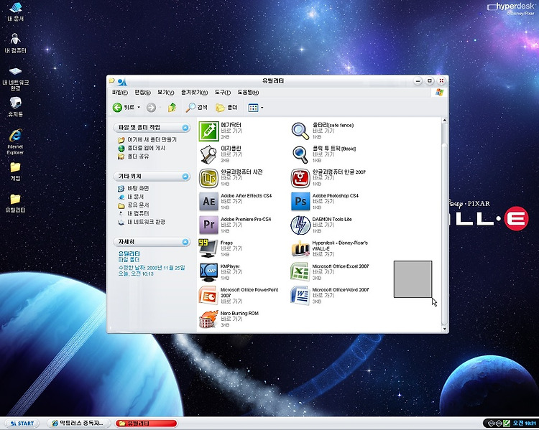Click the forward navigation arrow
Screen dimensions: 539x430
[151, 108]
